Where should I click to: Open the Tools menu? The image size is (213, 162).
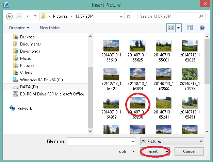[x=125, y=151]
